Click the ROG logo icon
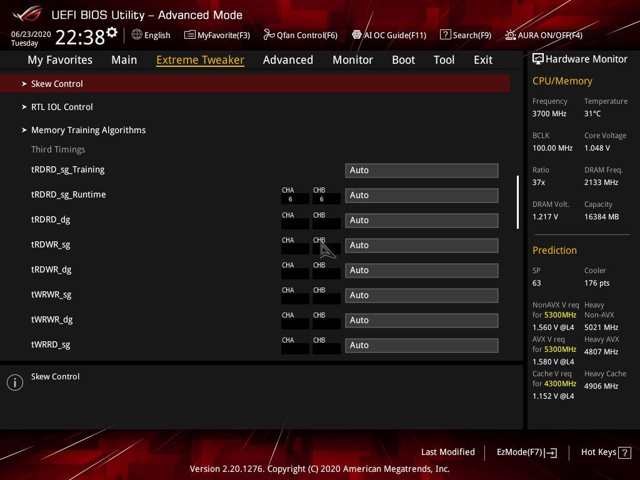The image size is (640, 480). click(x=27, y=14)
